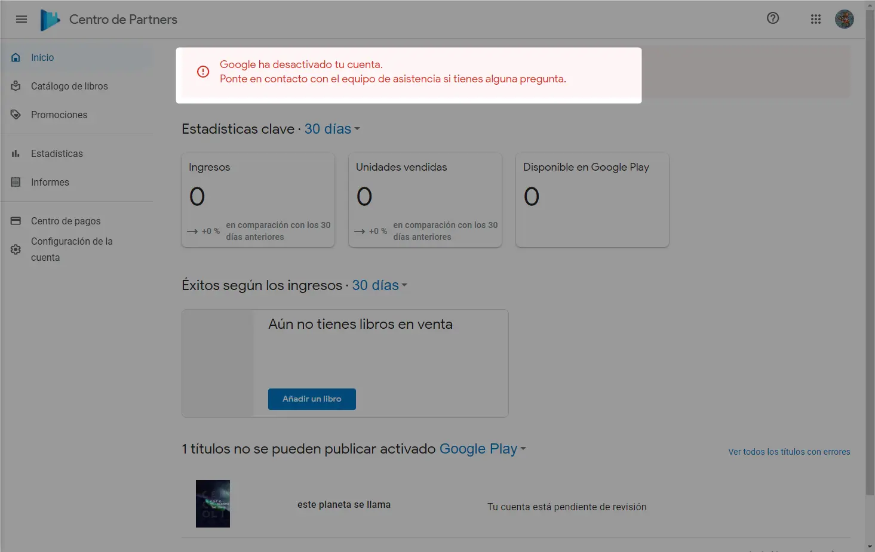
Task: Click the Promociones tag icon
Action: pos(16,115)
